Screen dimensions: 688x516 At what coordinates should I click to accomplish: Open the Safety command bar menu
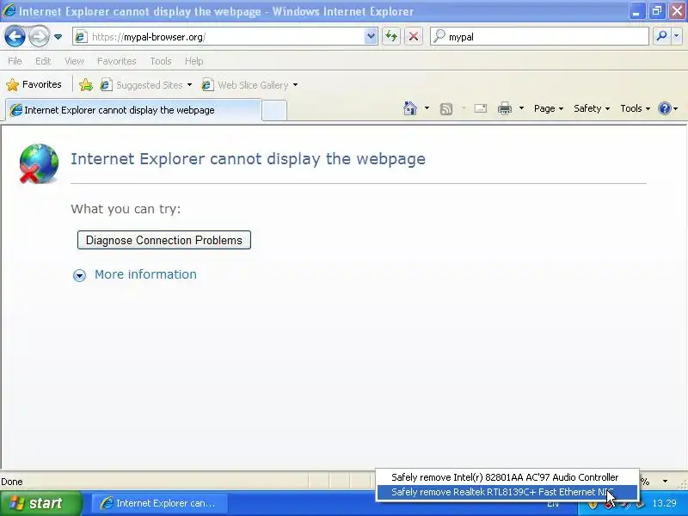tap(592, 108)
